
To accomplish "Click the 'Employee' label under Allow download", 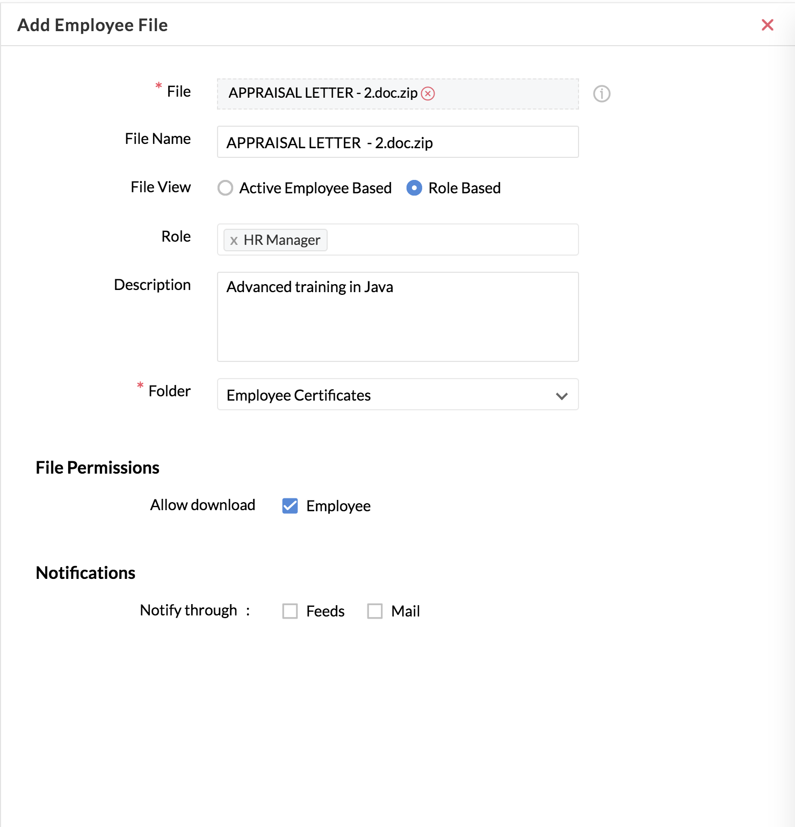I will 338,506.
